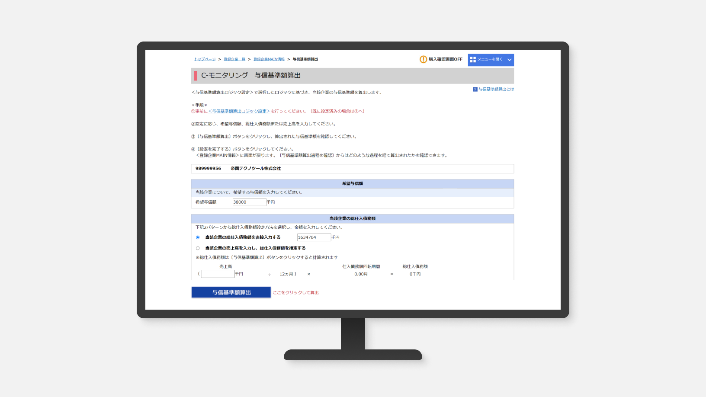Viewport: 706px width, 397px height.
Task: Click the red ここをクリックして算出 hint text
Action: point(295,293)
